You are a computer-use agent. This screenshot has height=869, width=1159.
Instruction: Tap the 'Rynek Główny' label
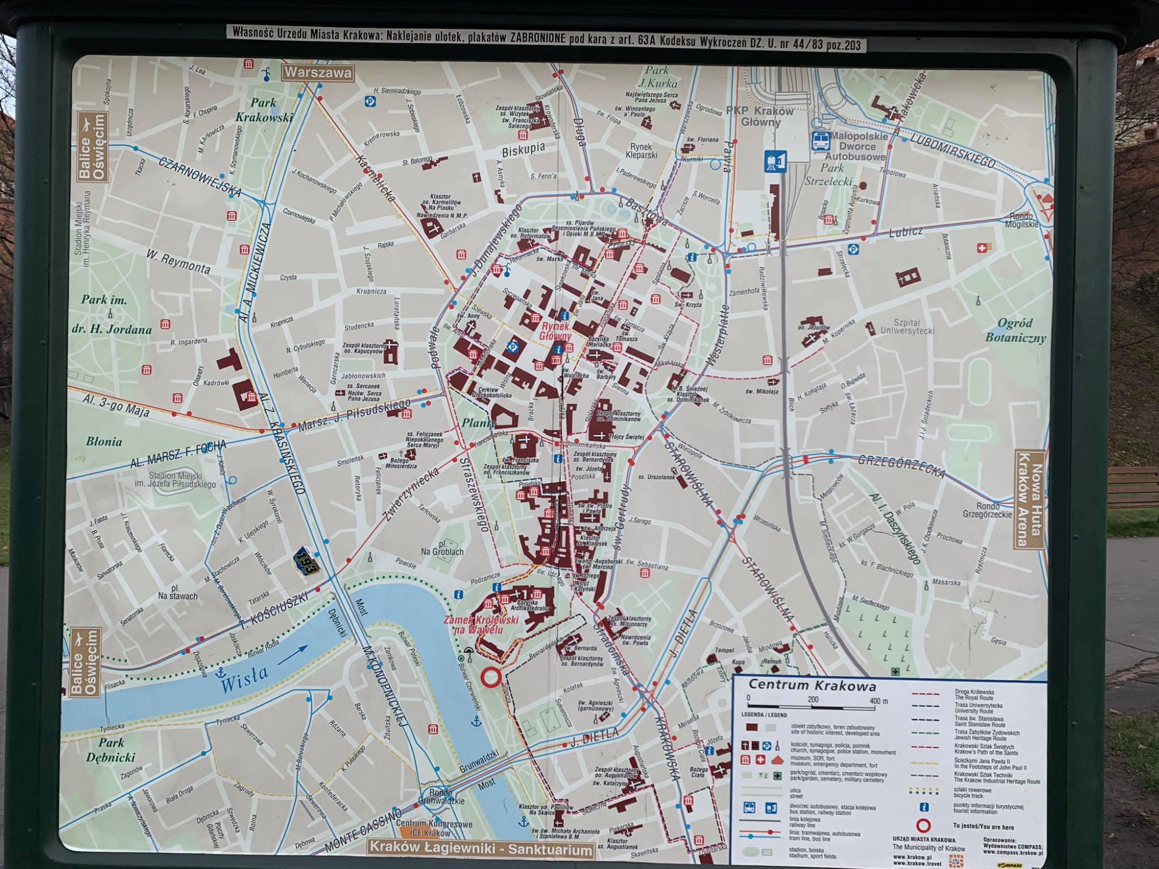tap(555, 331)
